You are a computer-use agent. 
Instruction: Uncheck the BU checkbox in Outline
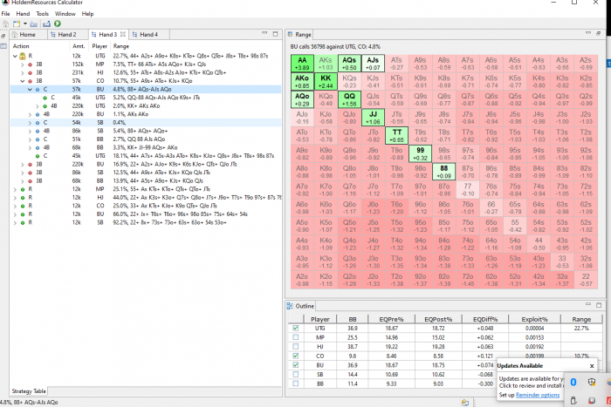click(295, 365)
